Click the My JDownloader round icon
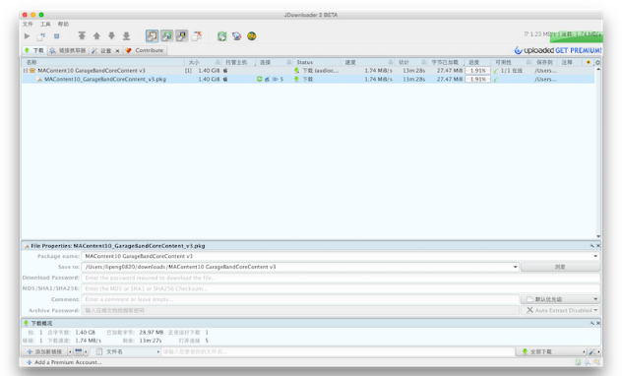The width and height of the screenshot is (622, 376). [x=252, y=36]
